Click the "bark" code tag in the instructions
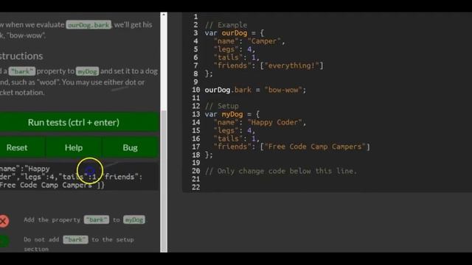 click(x=22, y=71)
